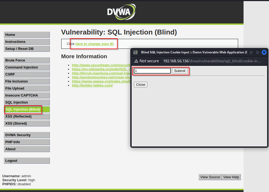Click the 'More Information' heading
The width and height of the screenshot is (269, 192).
point(84,56)
